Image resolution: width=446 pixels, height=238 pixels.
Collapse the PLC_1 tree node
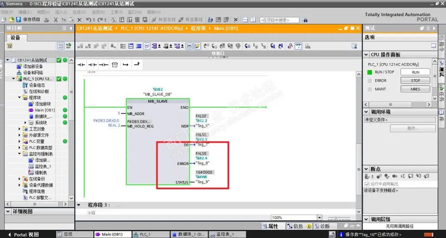[13, 79]
